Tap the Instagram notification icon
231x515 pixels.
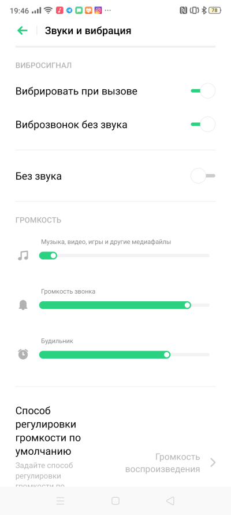(x=98, y=10)
